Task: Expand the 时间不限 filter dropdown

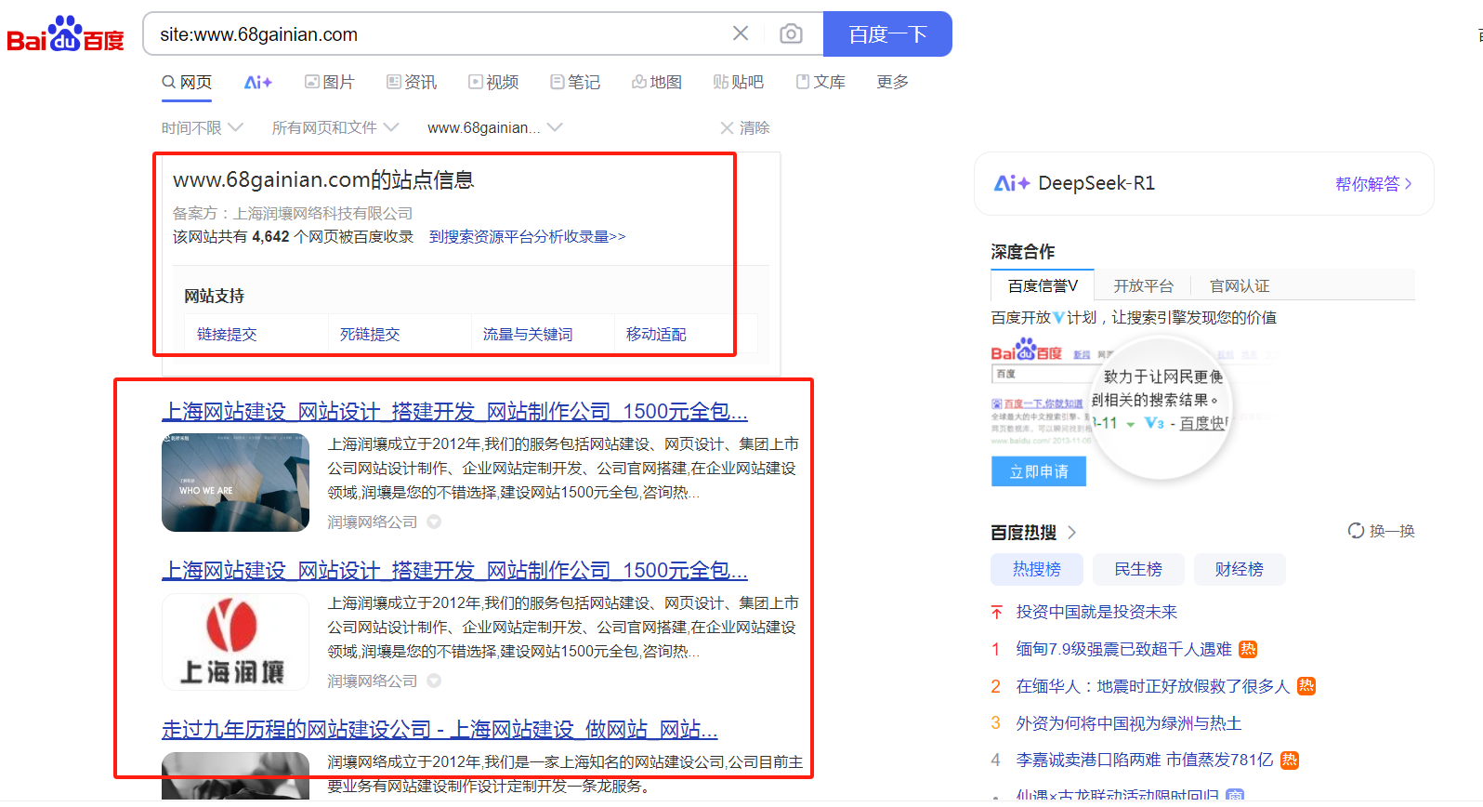Action: pyautogui.click(x=202, y=127)
